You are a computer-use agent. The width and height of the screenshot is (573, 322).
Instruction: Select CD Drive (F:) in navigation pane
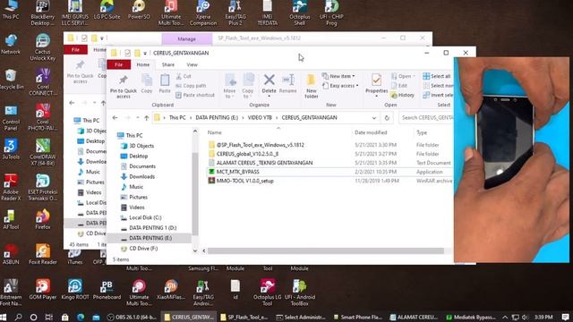tap(143, 249)
